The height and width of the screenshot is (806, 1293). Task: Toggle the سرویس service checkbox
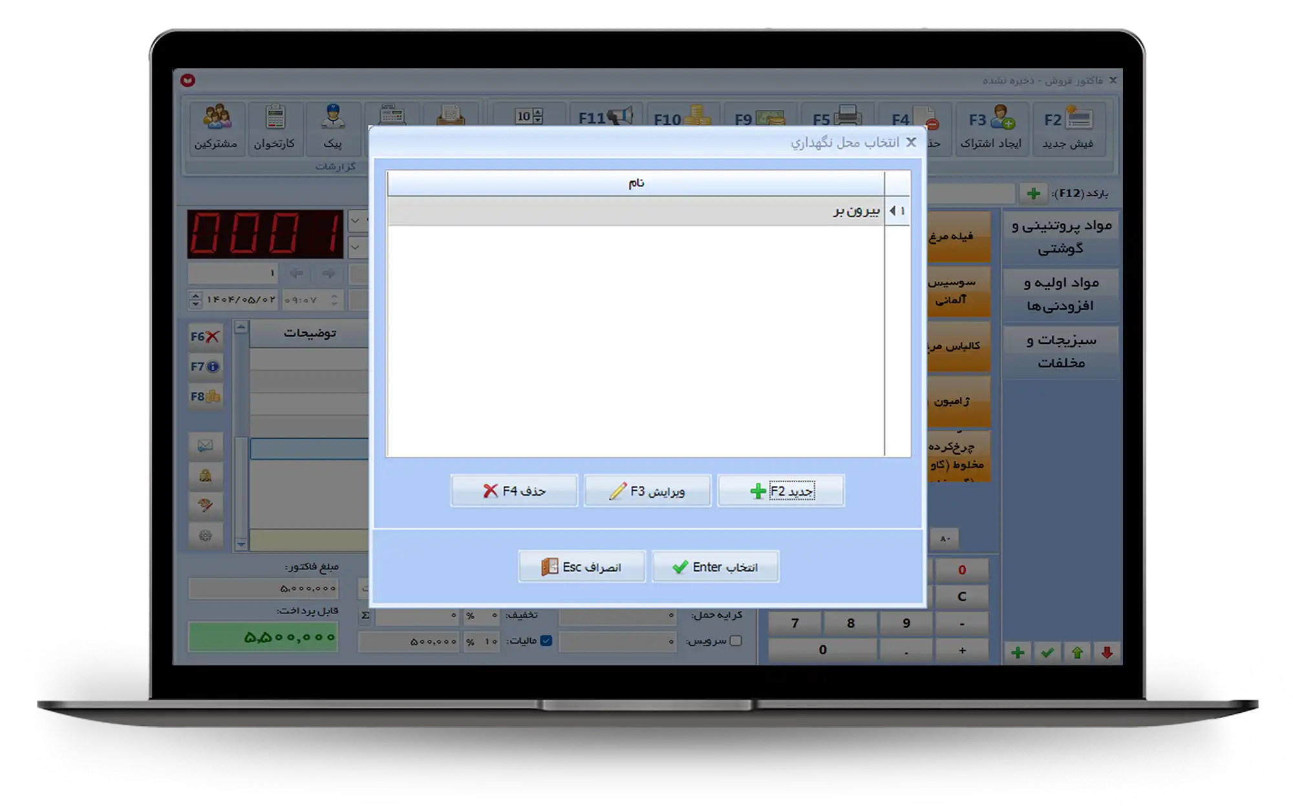(736, 641)
